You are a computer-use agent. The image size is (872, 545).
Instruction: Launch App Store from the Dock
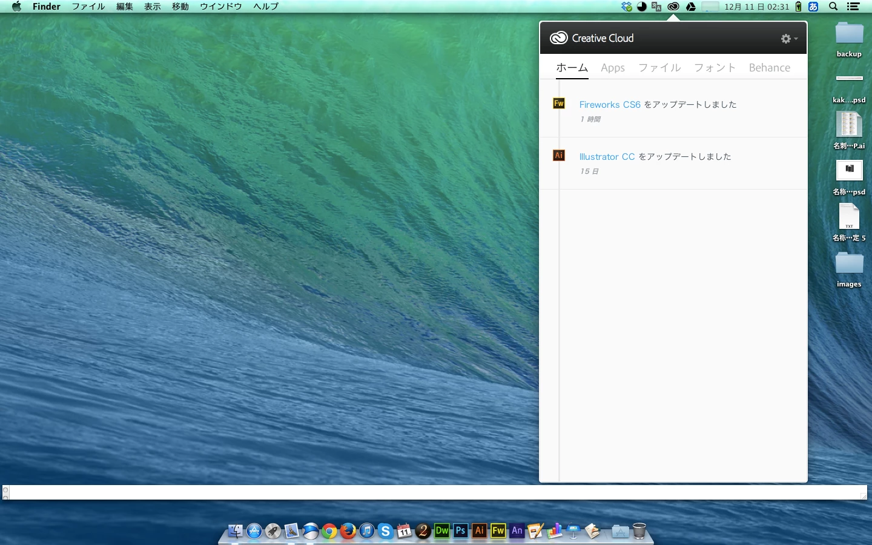[x=254, y=531]
